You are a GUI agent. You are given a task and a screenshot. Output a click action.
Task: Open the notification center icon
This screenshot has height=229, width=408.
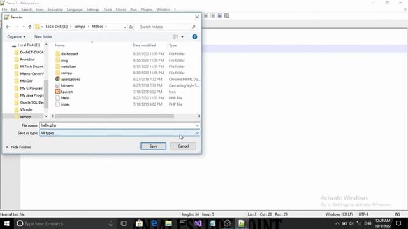[398, 223]
